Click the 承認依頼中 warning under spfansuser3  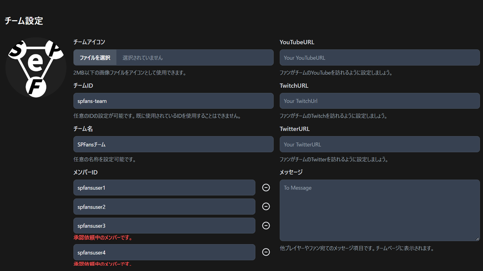point(103,238)
